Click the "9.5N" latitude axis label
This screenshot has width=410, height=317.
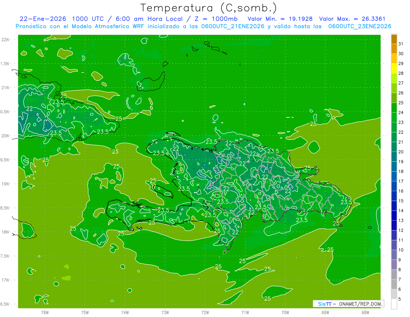pos(5,160)
